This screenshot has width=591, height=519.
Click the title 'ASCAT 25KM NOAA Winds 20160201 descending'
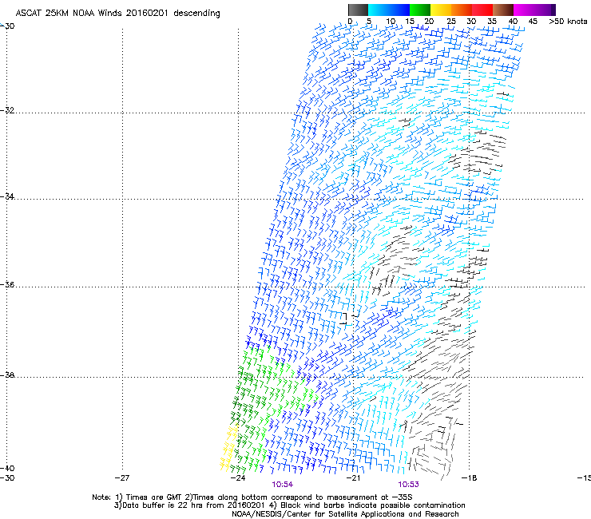(x=117, y=14)
